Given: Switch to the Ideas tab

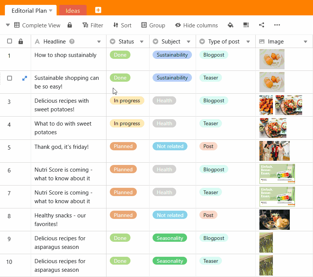Looking at the screenshot, I should (72, 10).
